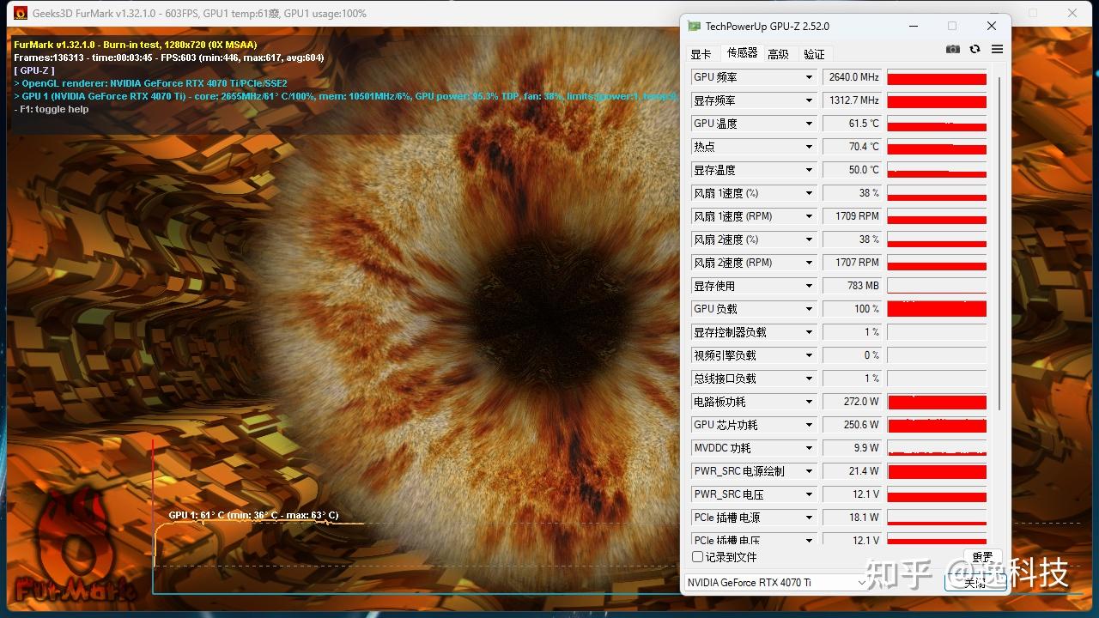Click the 1707 RPM value
Viewport: 1099px width, 618px height.
pos(853,263)
